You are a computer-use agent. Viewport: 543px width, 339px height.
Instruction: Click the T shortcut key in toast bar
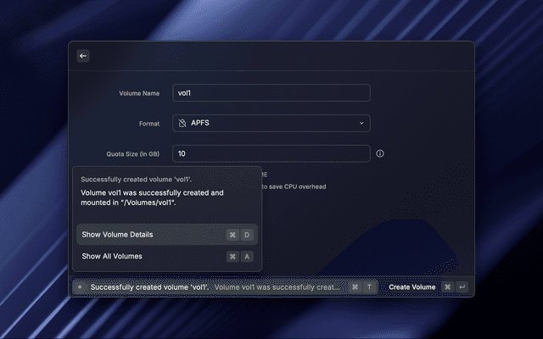[x=369, y=287]
